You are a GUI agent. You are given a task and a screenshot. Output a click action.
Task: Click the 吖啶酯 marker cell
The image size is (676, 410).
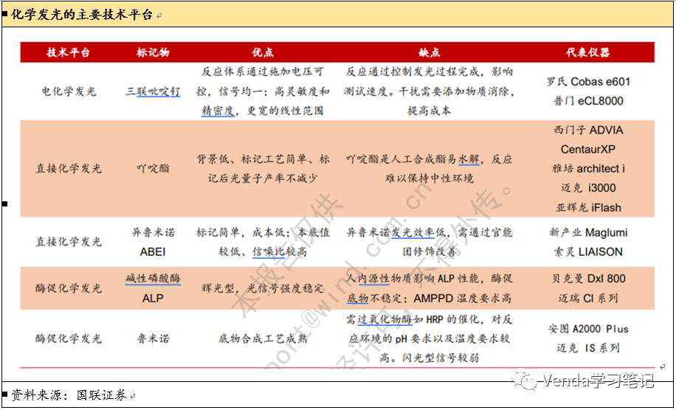point(153,168)
